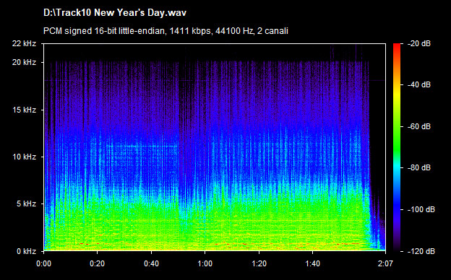451x280 pixels.
Task: Click the 0:20 time marker
Action: [x=98, y=263]
